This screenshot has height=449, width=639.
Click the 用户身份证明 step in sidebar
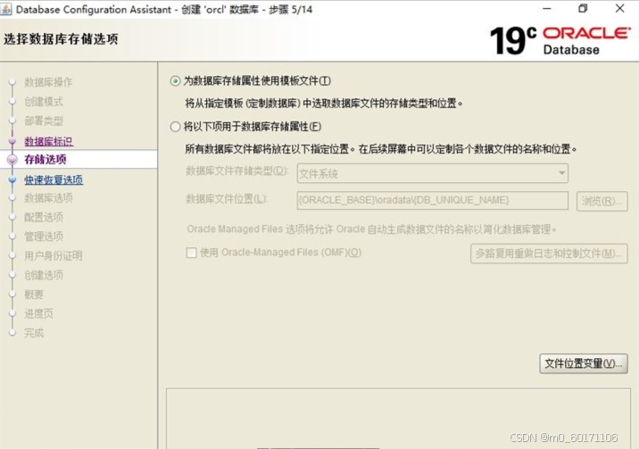tap(53, 255)
